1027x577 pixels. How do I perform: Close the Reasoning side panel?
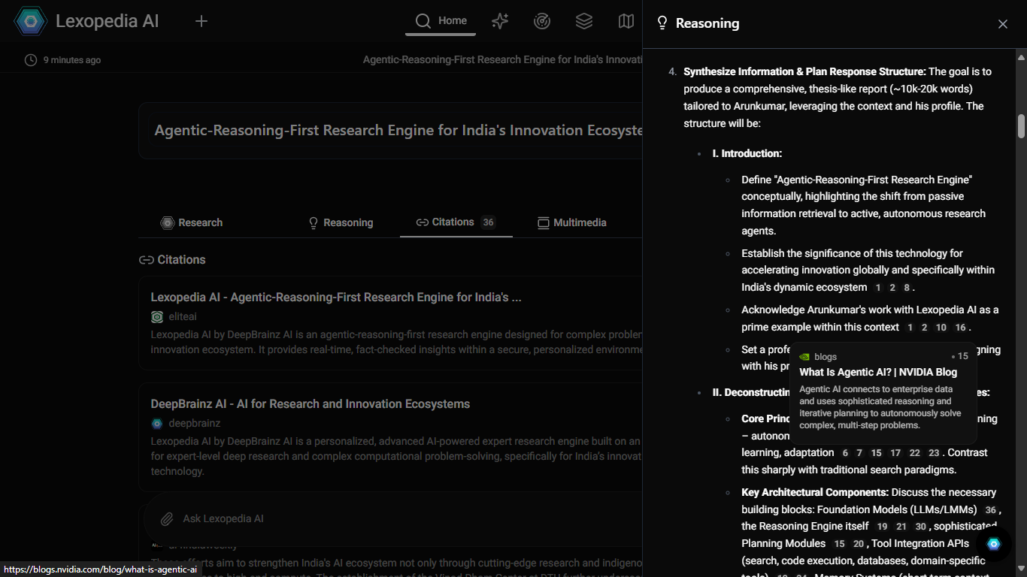click(1002, 24)
